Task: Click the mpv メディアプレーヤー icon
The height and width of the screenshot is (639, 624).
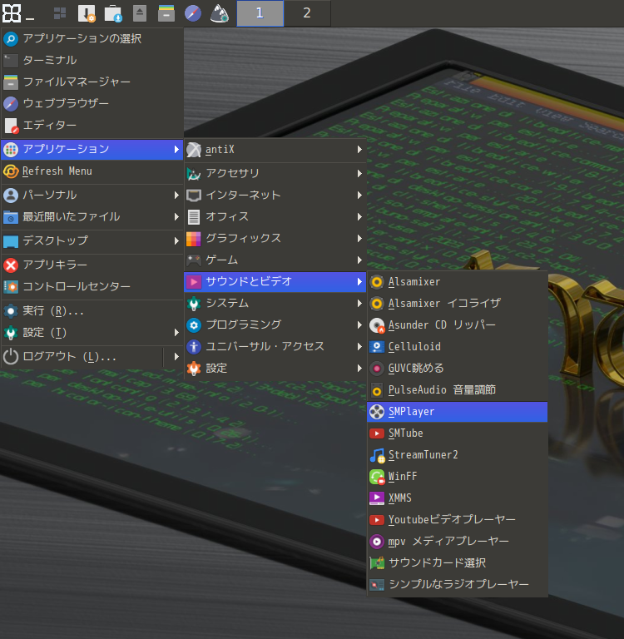Action: [377, 541]
